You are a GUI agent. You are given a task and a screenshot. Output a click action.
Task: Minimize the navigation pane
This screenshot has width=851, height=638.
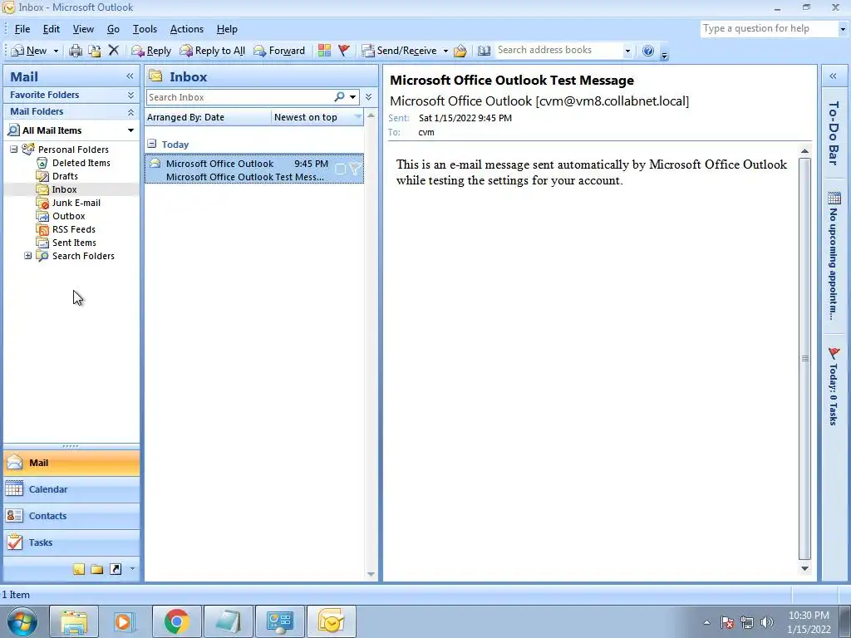tap(130, 76)
